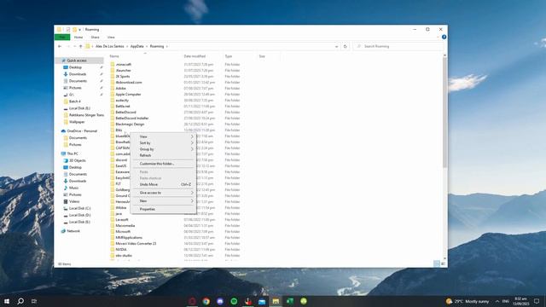The image size is (546, 307).
Task: Select the Macromedia folder
Action: (x=125, y=226)
